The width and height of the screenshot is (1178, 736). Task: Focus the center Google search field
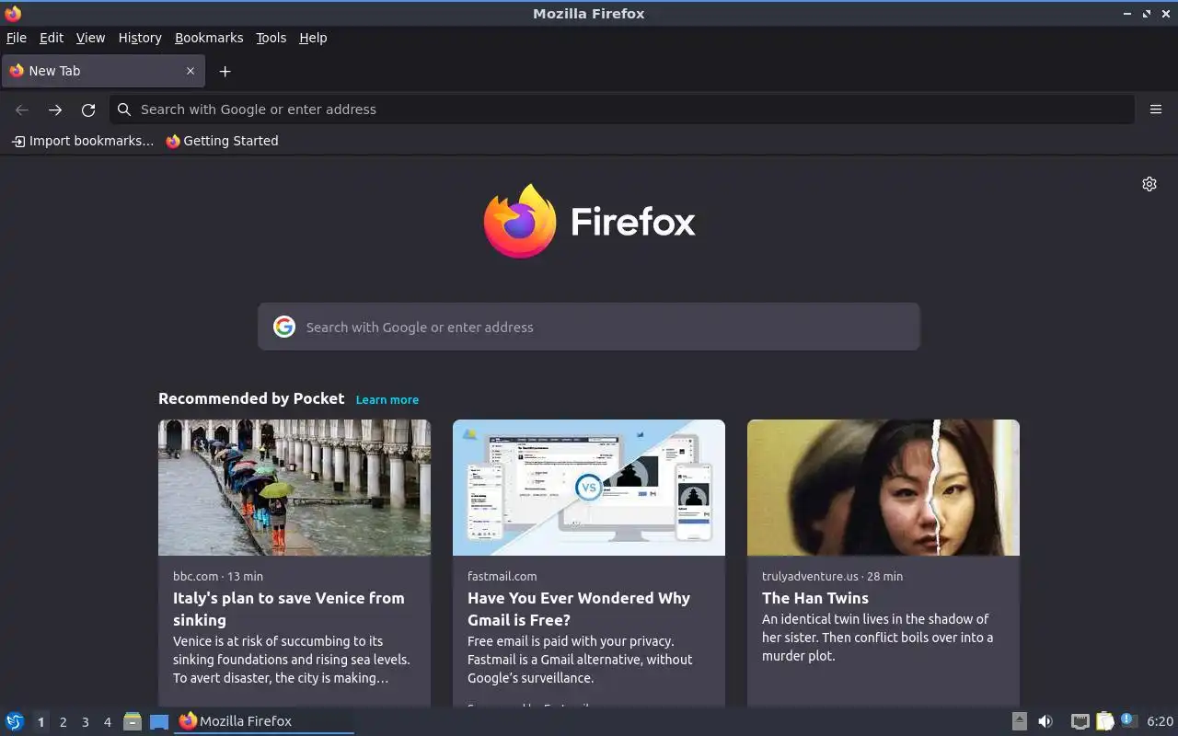[589, 327]
